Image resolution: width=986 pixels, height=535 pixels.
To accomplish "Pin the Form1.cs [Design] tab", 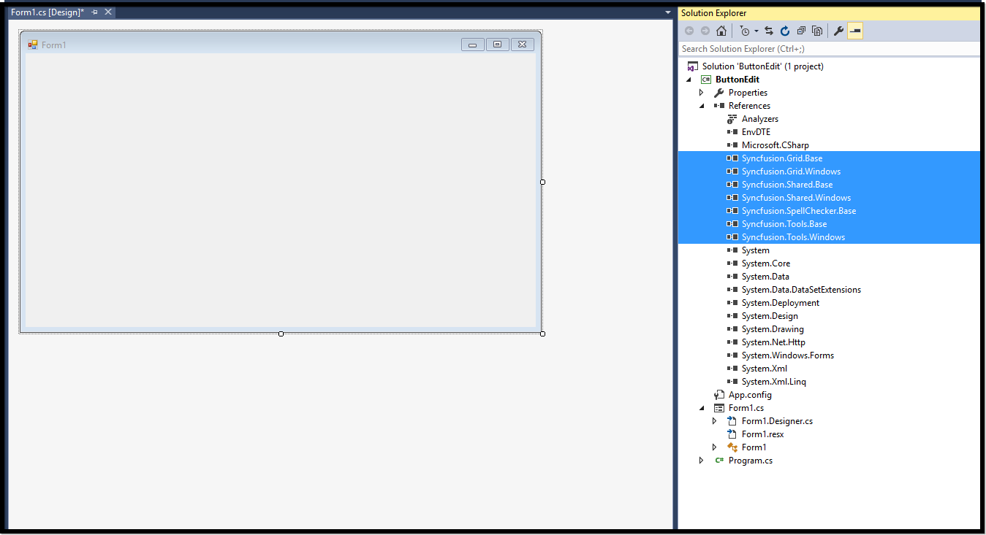I will coord(95,12).
